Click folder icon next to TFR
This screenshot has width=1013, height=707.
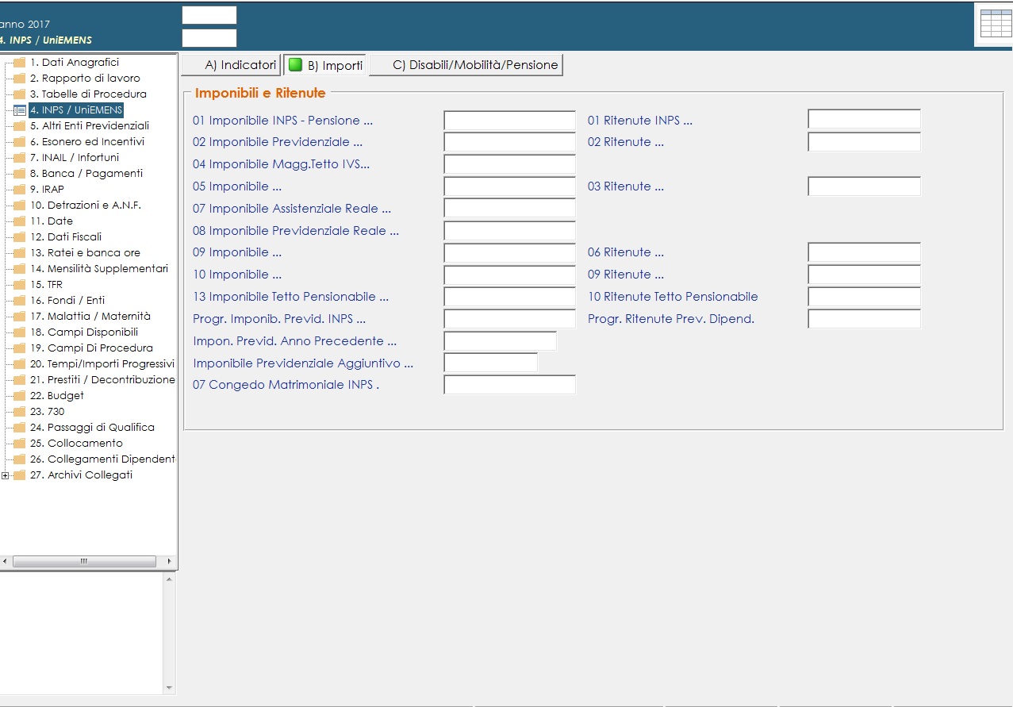[20, 285]
